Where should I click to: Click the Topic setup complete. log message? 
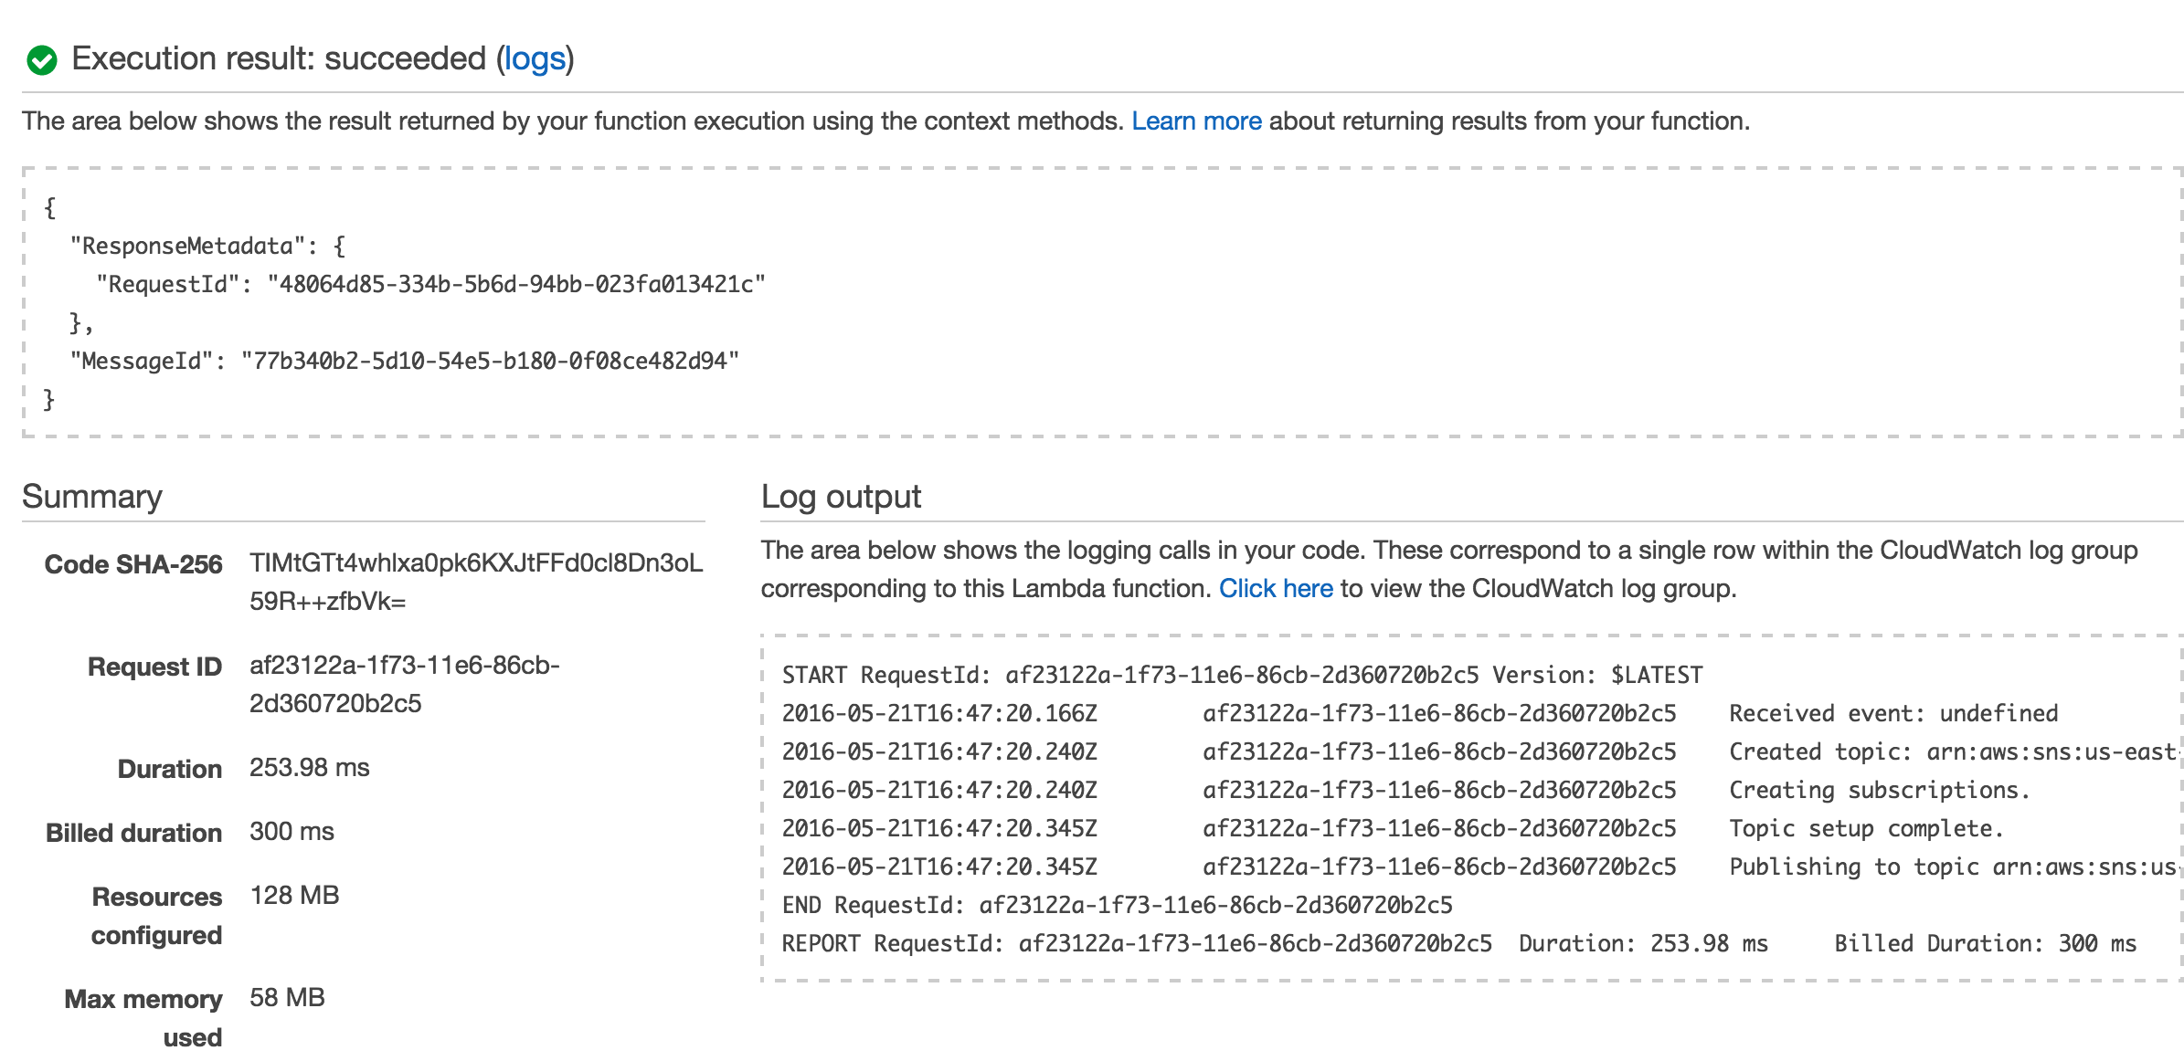coord(1867,828)
